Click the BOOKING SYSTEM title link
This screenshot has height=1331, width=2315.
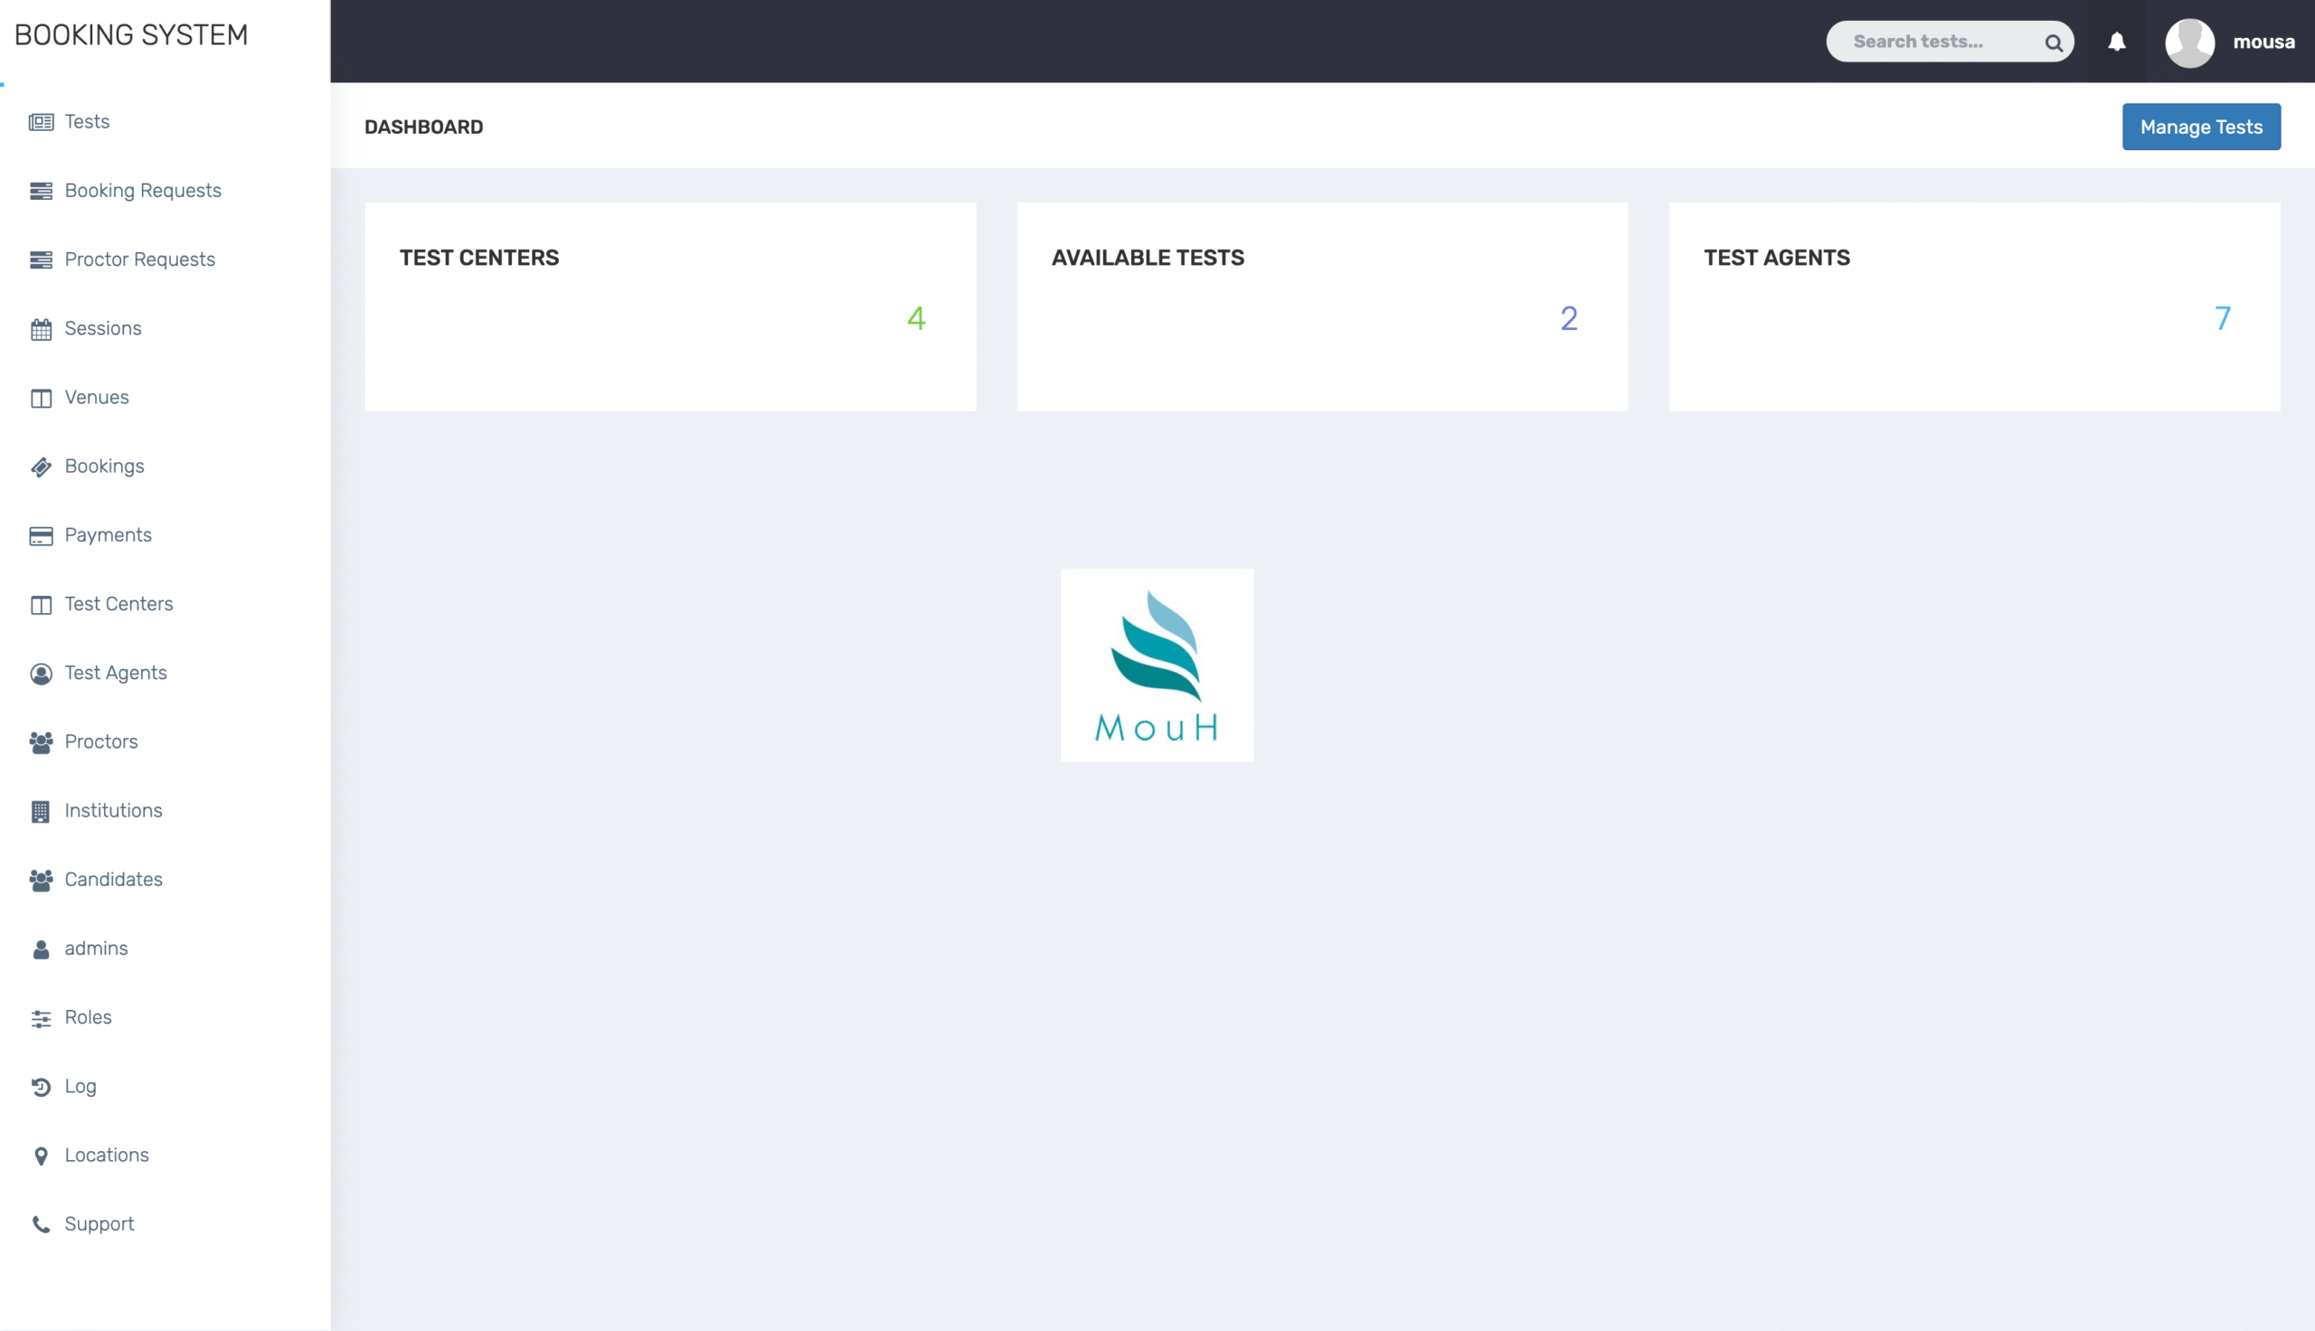[131, 34]
